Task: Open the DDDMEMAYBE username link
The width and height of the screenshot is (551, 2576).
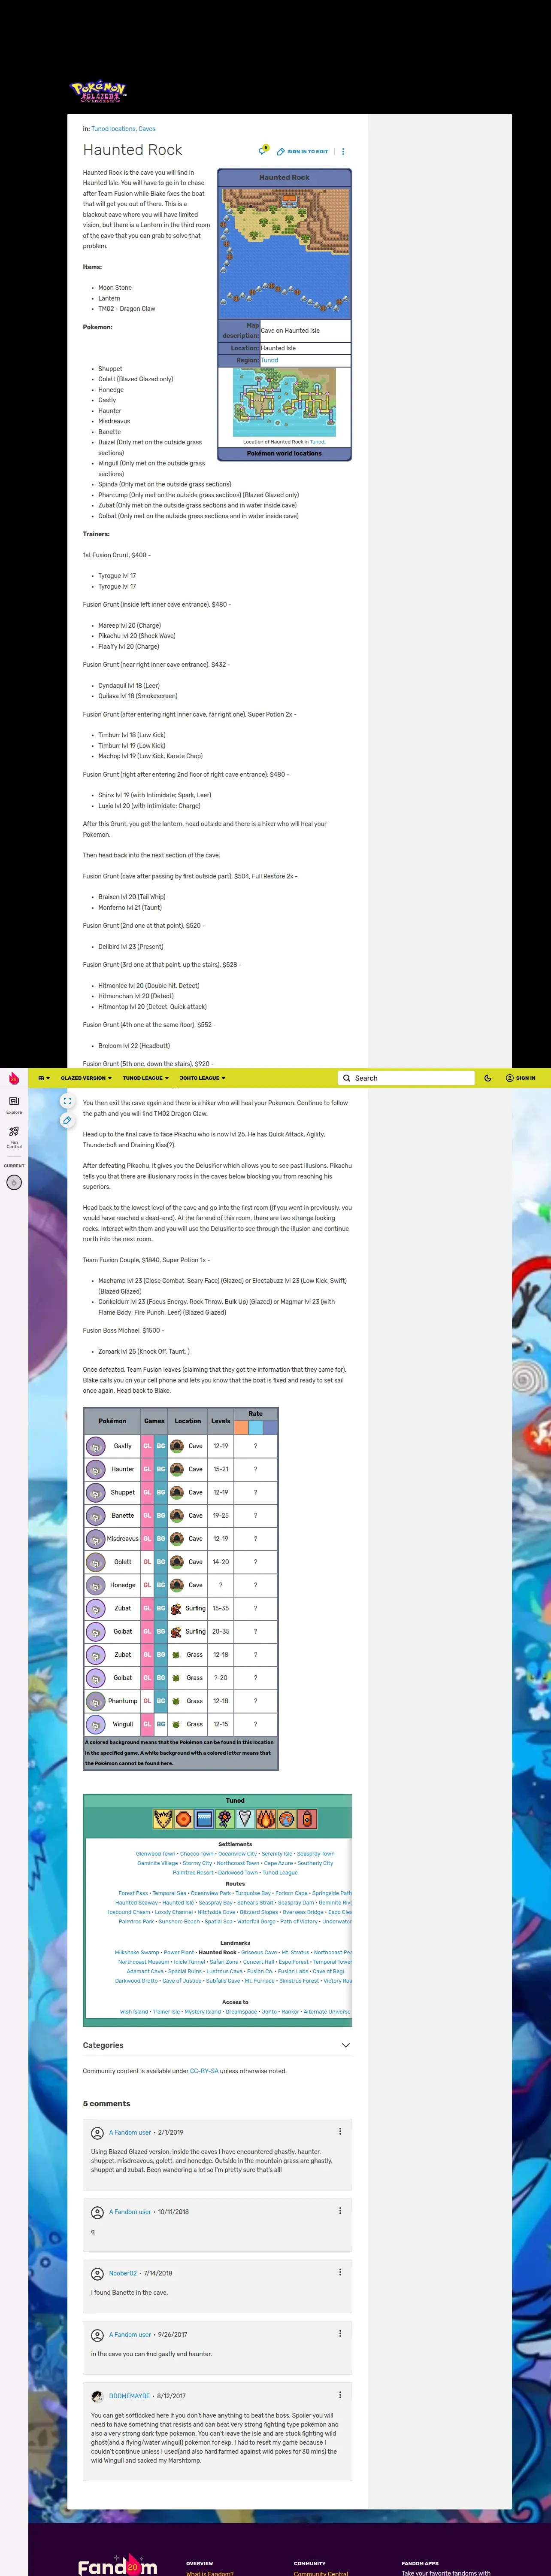Action: 129,2396
